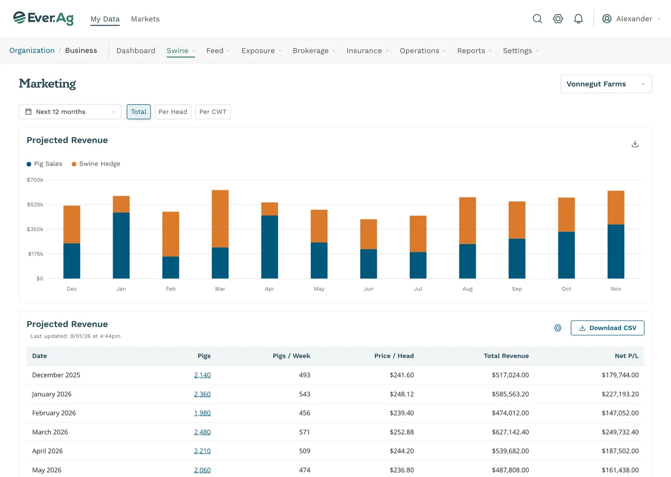This screenshot has width=671, height=477.
Task: Open the Vonnegut Farms selector
Action: point(606,84)
